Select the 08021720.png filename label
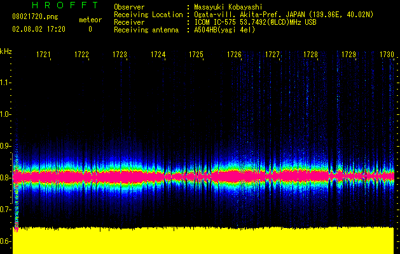The height and width of the screenshot is (254, 400). pyautogui.click(x=35, y=17)
